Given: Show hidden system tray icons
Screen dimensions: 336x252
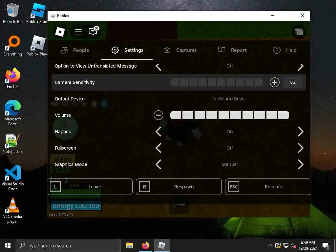Looking at the screenshot, I should coord(270,245).
